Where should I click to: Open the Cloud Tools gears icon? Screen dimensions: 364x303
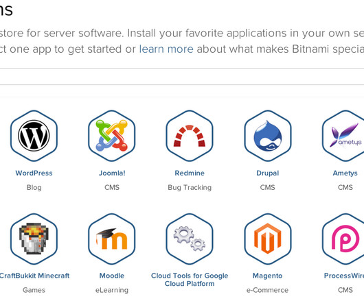point(190,239)
